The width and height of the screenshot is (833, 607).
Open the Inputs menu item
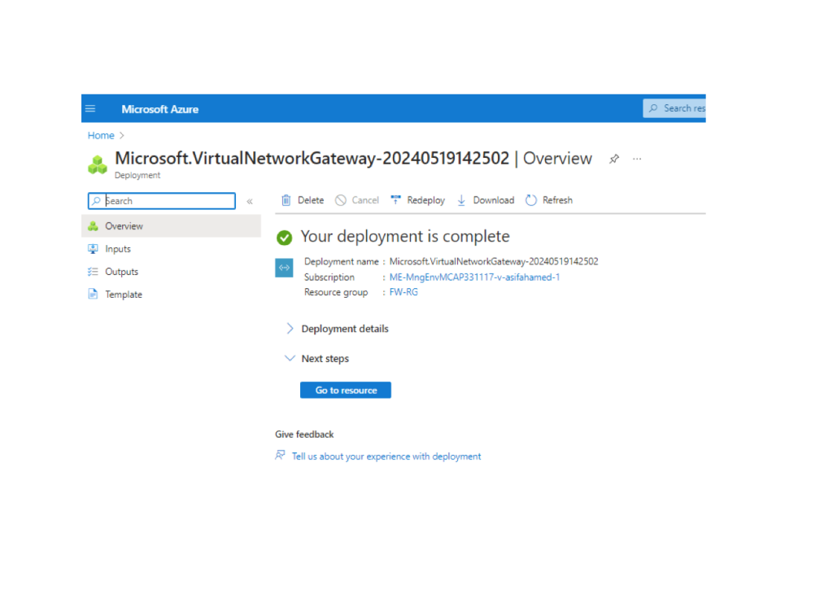point(118,249)
